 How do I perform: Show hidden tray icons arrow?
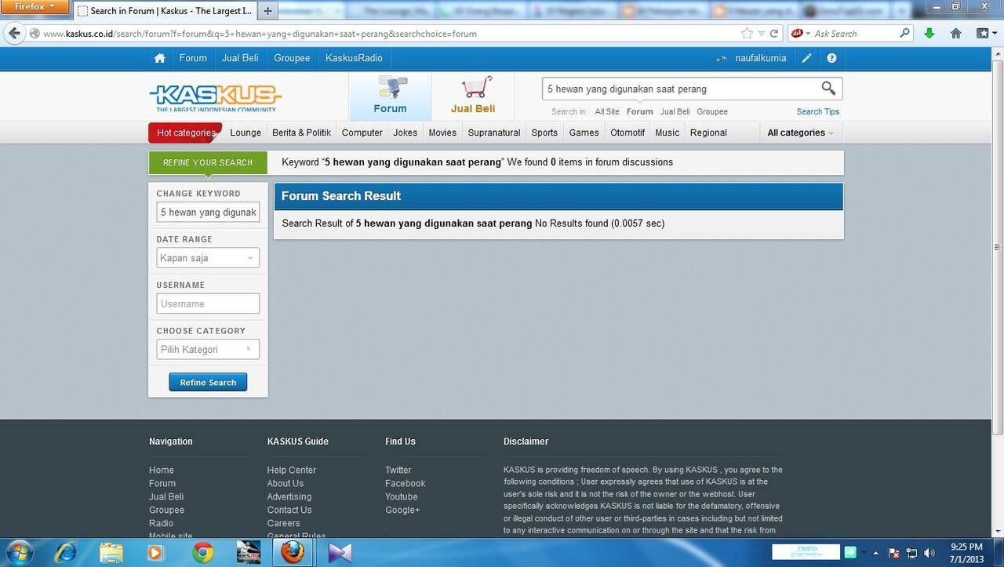coord(876,553)
